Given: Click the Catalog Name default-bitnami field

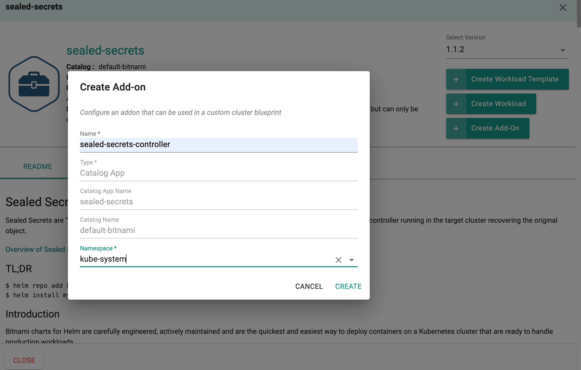Looking at the screenshot, I should tap(219, 230).
